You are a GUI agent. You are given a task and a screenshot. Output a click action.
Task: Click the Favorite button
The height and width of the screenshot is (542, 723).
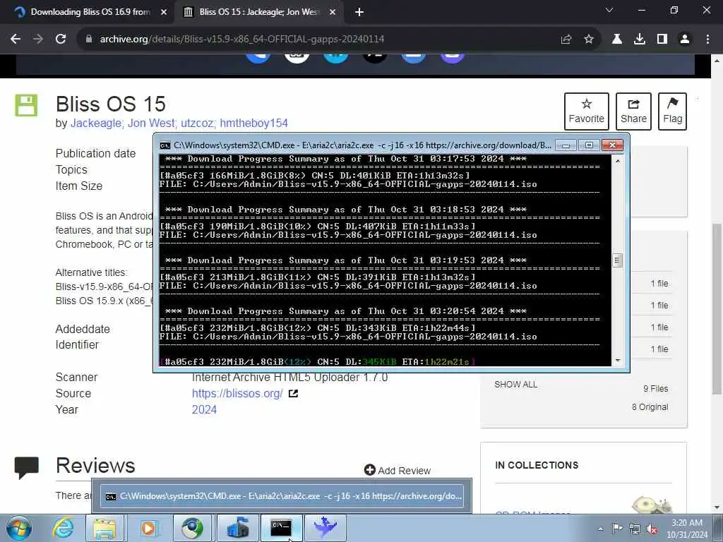tap(587, 112)
